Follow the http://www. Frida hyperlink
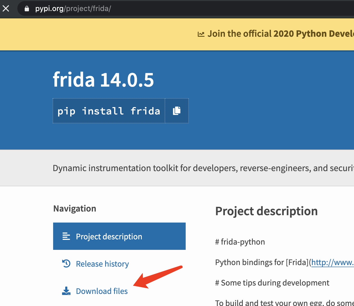 332,262
